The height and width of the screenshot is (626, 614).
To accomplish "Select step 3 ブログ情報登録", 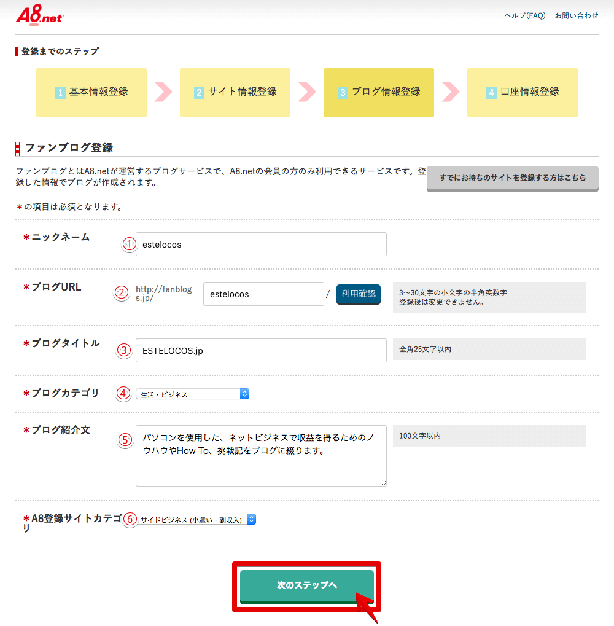I will pos(379,93).
